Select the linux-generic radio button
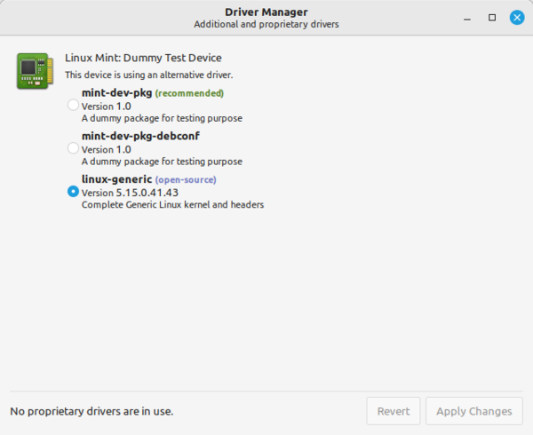This screenshot has width=533, height=435. click(73, 191)
